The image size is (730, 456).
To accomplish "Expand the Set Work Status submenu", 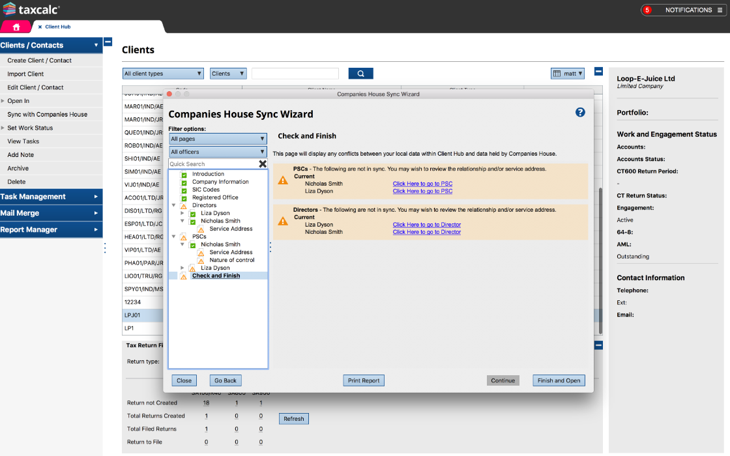I will 3,128.
